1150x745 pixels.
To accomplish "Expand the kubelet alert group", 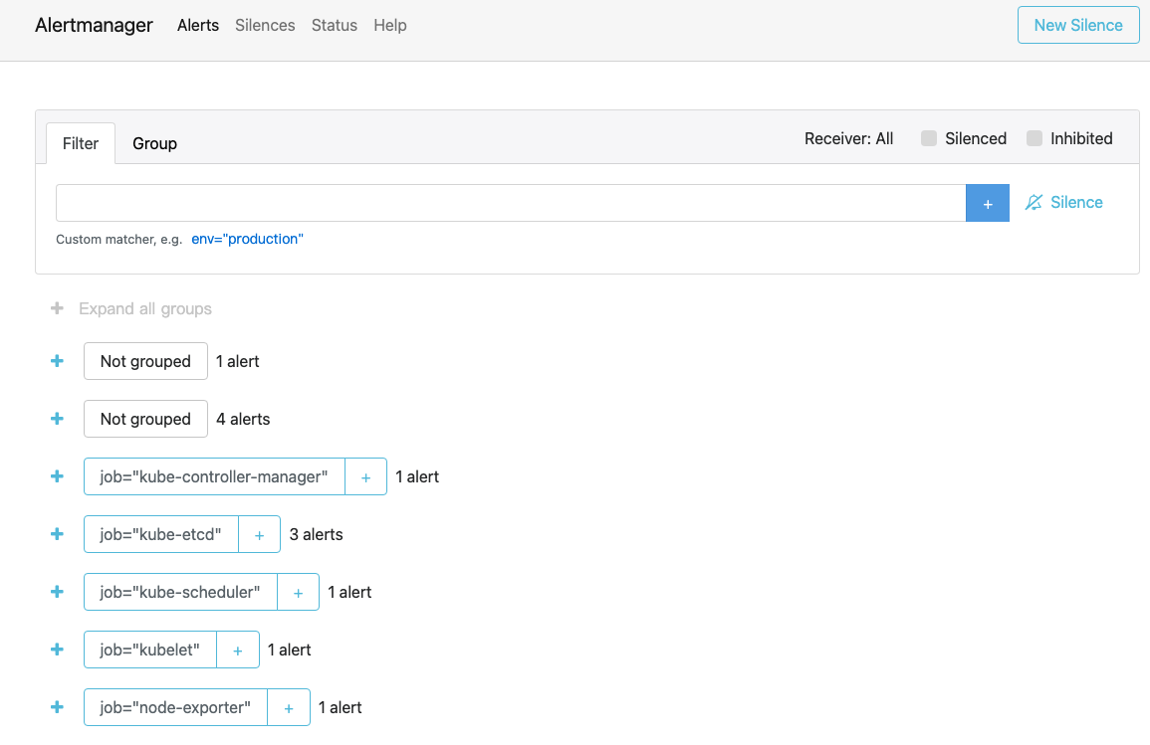I will pyautogui.click(x=57, y=651).
